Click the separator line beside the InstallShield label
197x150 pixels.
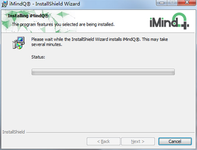(110, 133)
